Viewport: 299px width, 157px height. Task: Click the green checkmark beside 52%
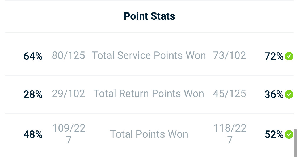(289, 134)
